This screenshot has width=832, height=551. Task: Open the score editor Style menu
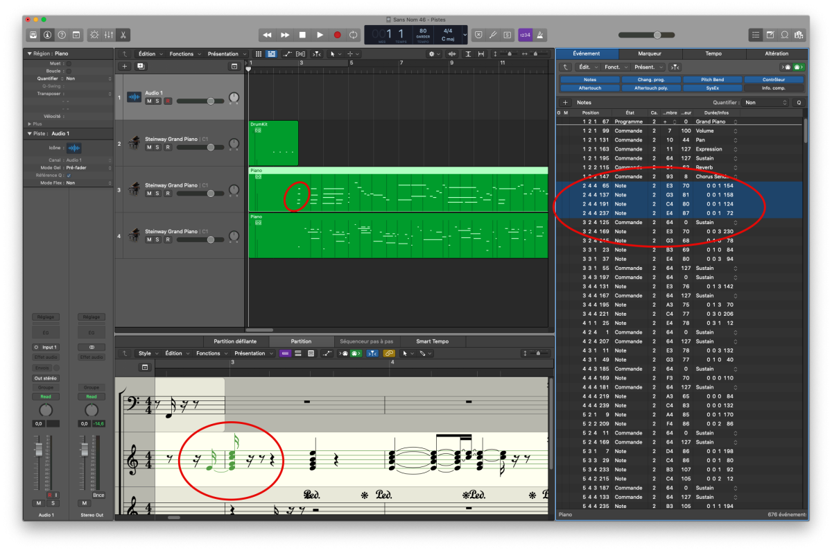(x=147, y=353)
